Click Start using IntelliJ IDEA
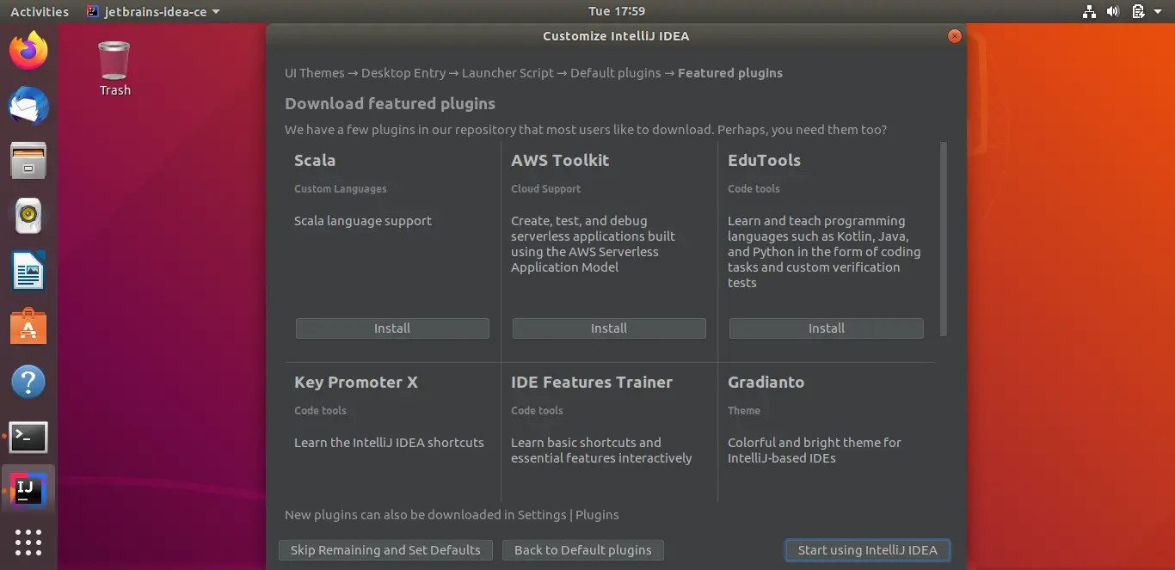Screen dimensions: 1175x570 click(867, 550)
